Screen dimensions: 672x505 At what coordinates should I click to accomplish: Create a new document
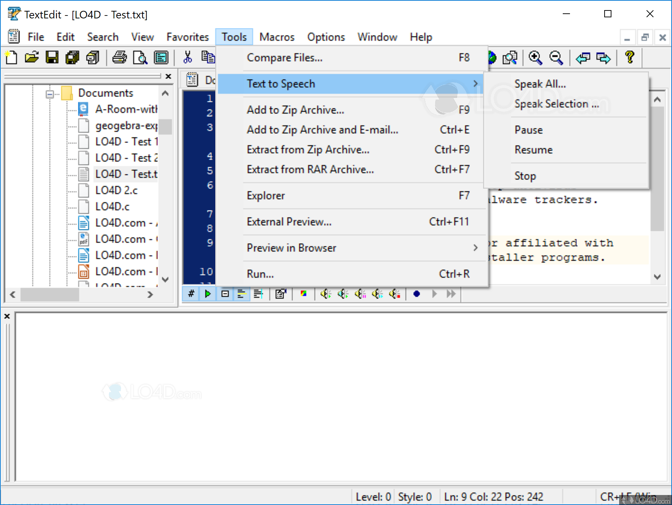pyautogui.click(x=11, y=57)
